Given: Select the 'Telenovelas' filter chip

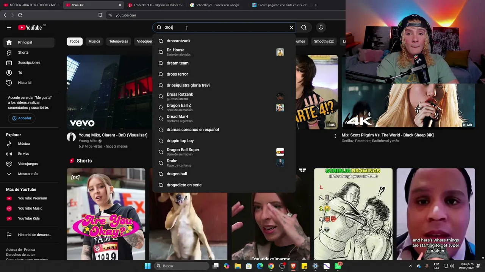Looking at the screenshot, I should [119, 41].
